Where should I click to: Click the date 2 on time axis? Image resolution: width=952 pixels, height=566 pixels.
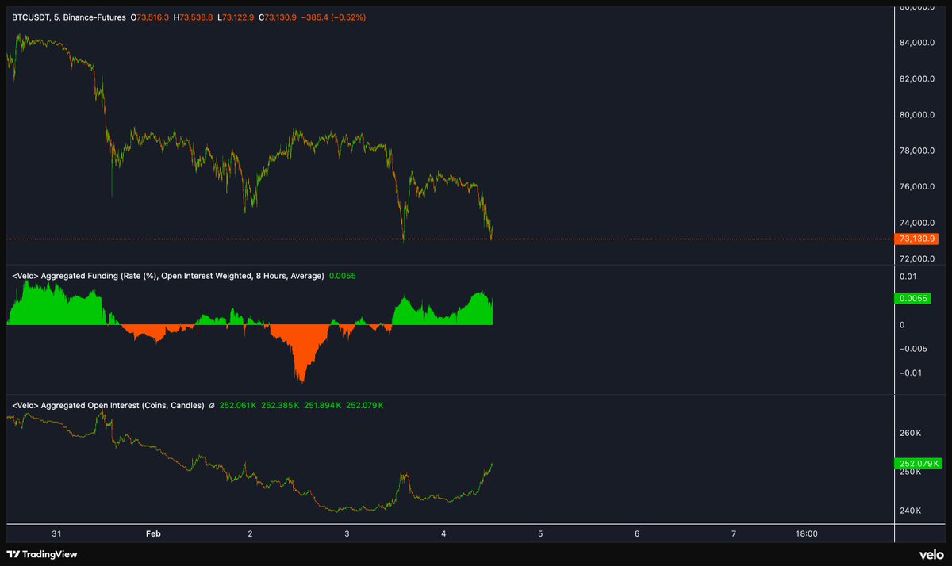coord(250,533)
